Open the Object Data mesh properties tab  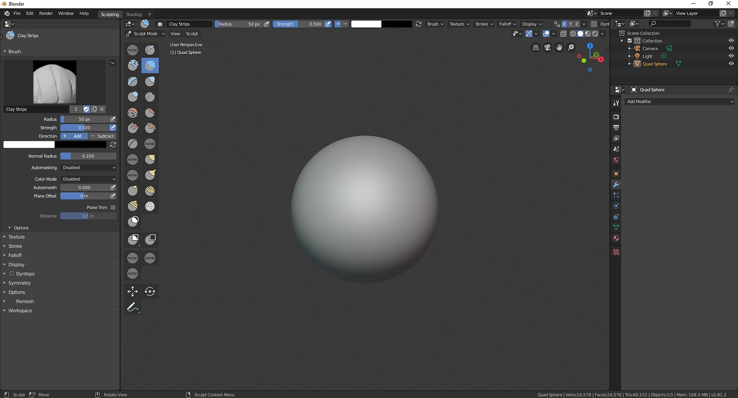tap(616, 228)
